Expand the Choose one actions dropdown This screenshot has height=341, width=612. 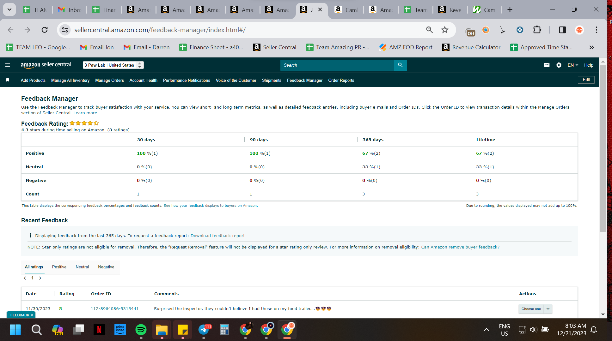tap(535, 309)
